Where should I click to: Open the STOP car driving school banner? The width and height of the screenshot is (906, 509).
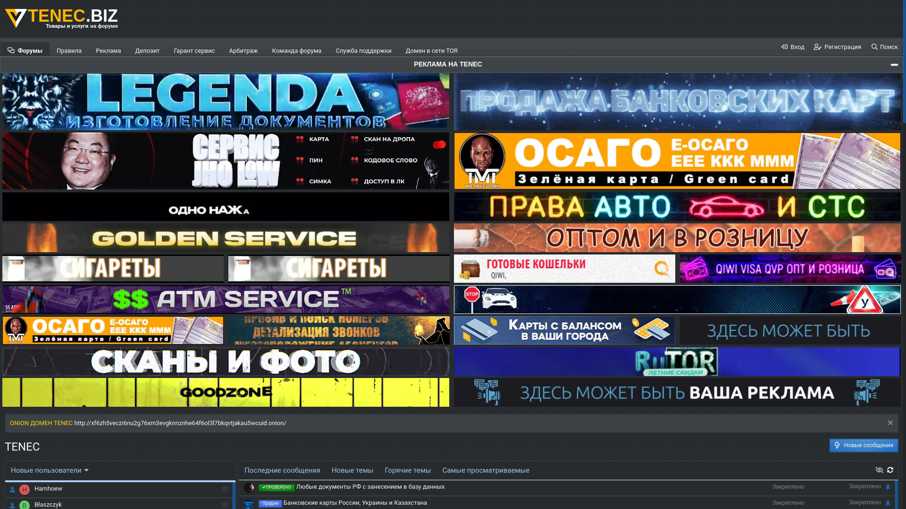click(677, 299)
